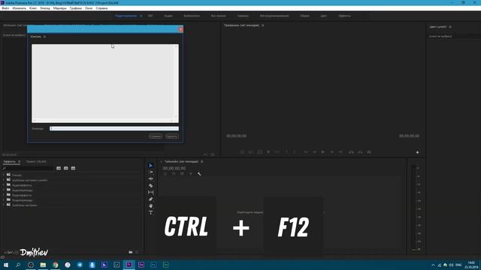Click the console command input field
This screenshot has width=481, height=270.
(114, 128)
